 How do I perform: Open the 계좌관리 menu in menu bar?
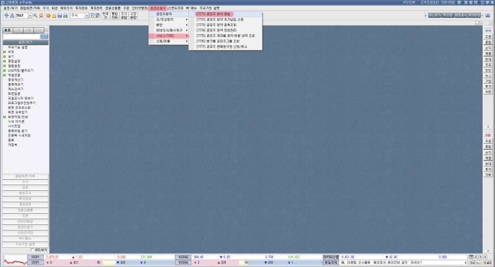(x=97, y=8)
